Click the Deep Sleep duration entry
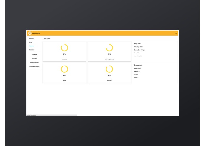 (138, 56)
